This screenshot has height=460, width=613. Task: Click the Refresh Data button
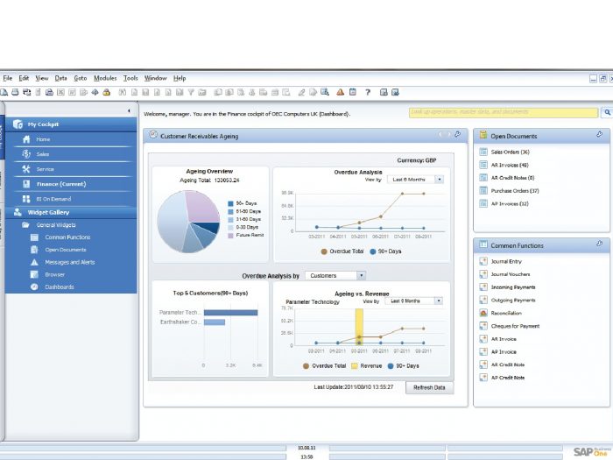(429, 387)
